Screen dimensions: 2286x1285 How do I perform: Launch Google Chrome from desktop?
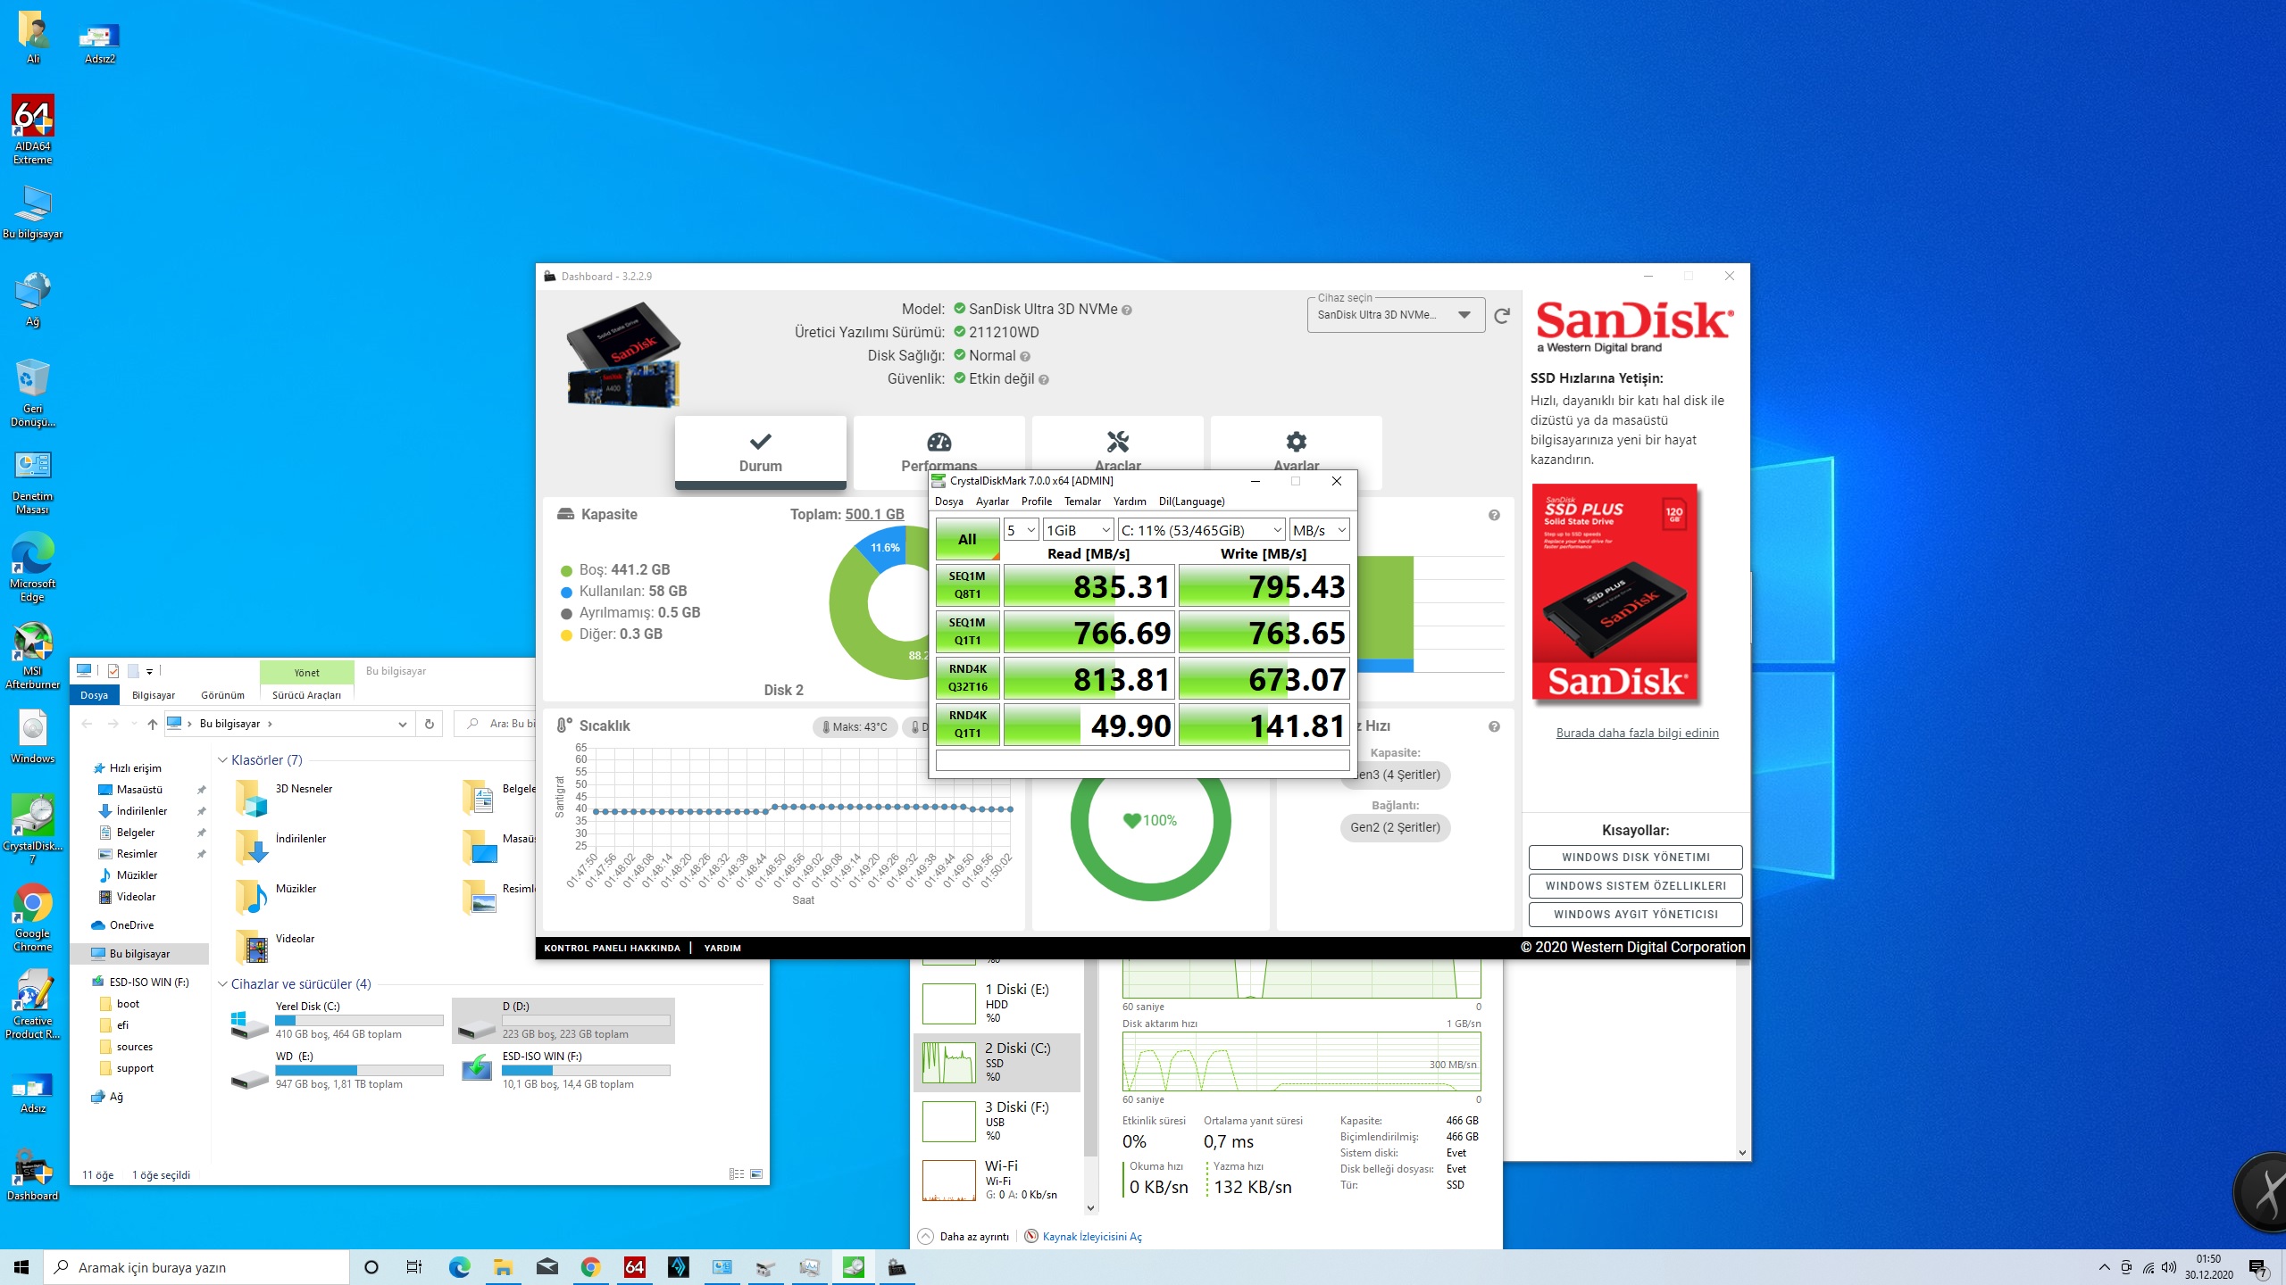[33, 919]
